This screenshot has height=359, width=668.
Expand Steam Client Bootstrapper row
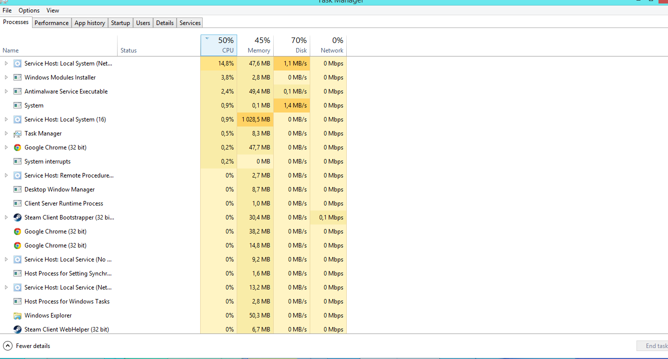click(6, 217)
